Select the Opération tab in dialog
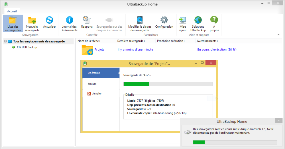285x149 pixels. [x=94, y=73]
